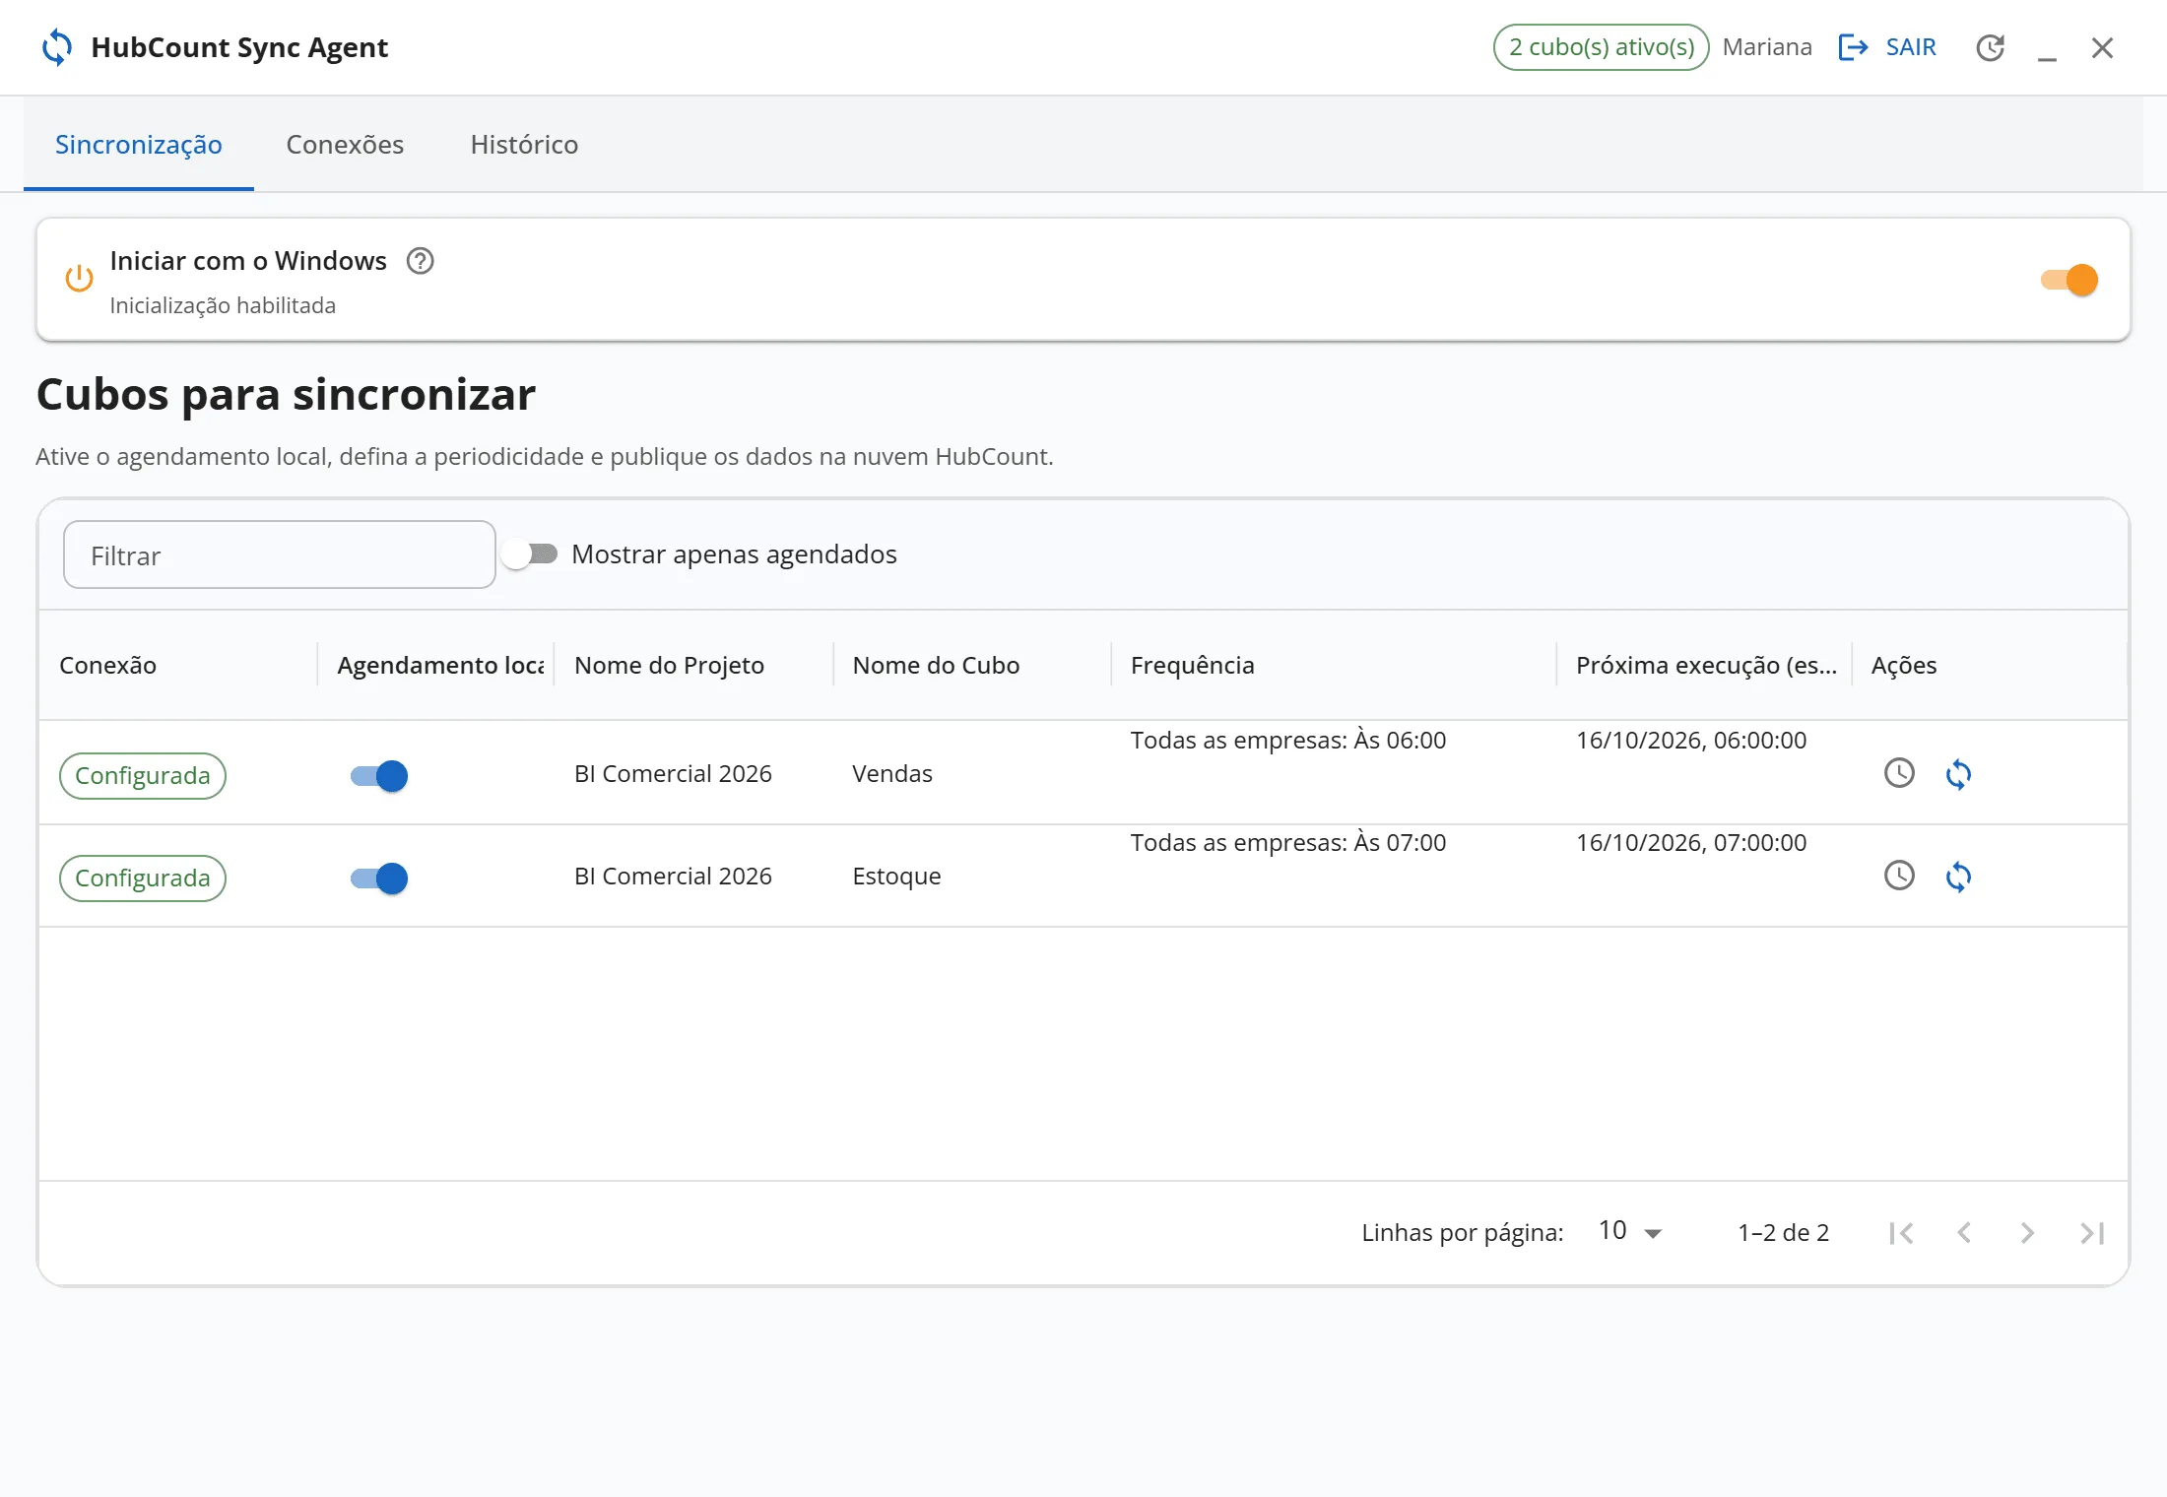Click the '1–2 de 2' pagination text
2167x1497 pixels.
pos(1783,1233)
